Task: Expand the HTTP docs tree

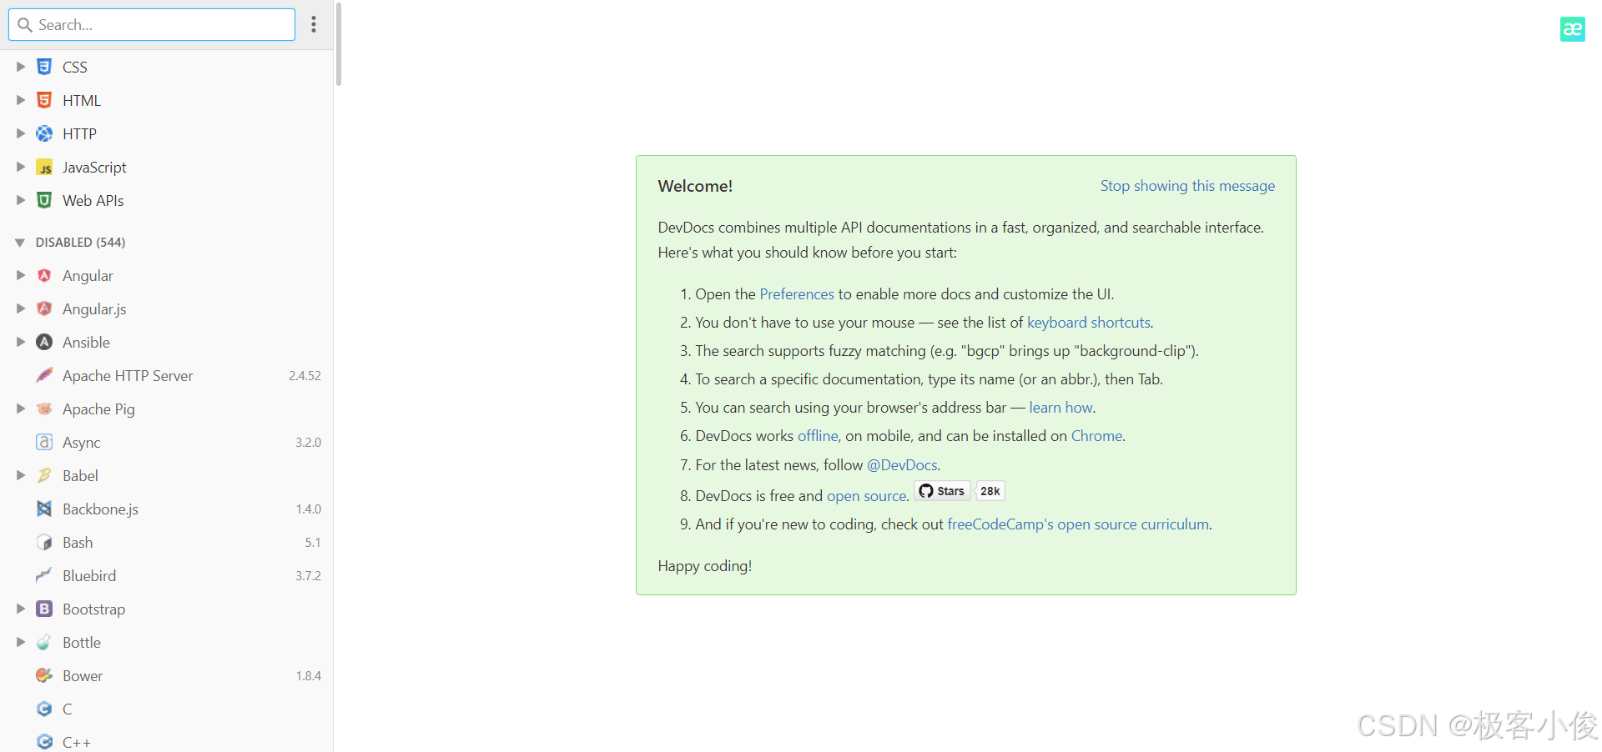Action: pos(21,133)
